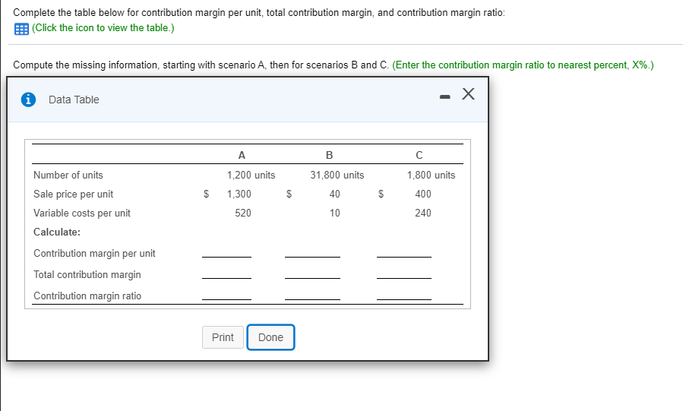Click the variable cost value 10
683x411 pixels.
pos(334,213)
